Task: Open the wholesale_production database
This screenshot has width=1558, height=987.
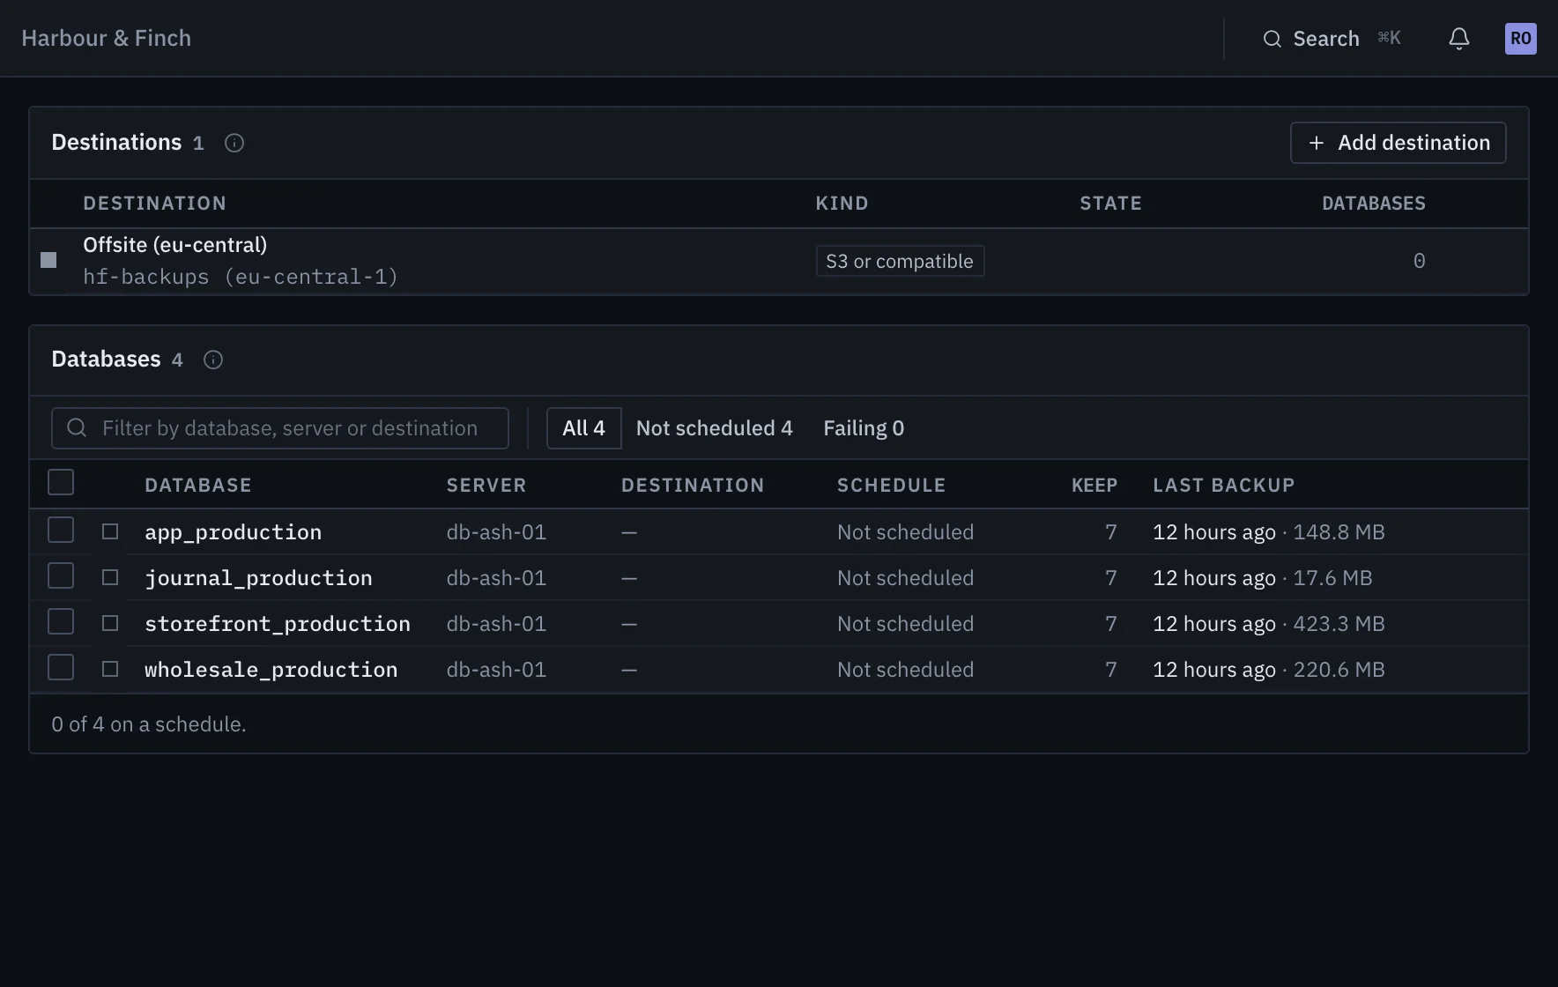Action: point(271,670)
